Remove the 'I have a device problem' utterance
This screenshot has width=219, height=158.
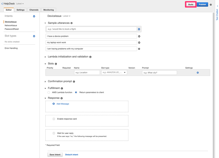point(139,36)
